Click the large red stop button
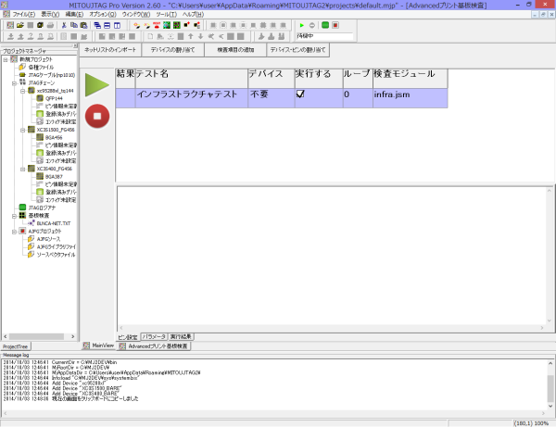556x427 pixels. click(x=96, y=116)
